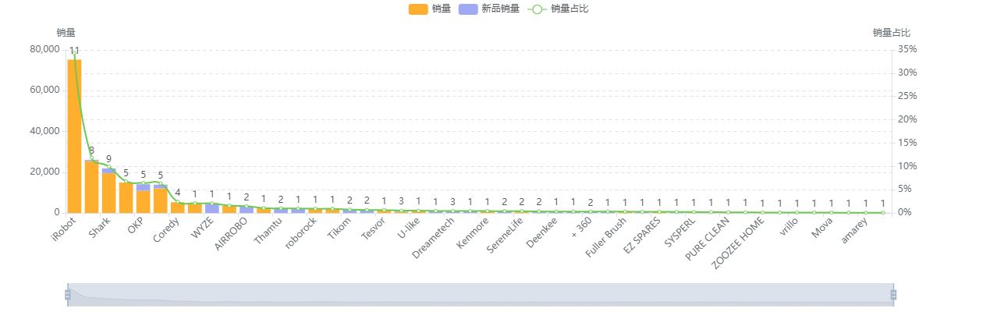Click the Shark axis label

pos(101,229)
